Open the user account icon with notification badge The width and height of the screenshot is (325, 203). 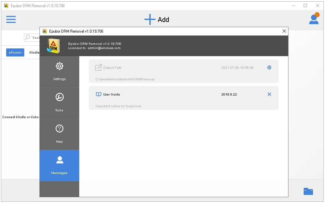point(314,19)
